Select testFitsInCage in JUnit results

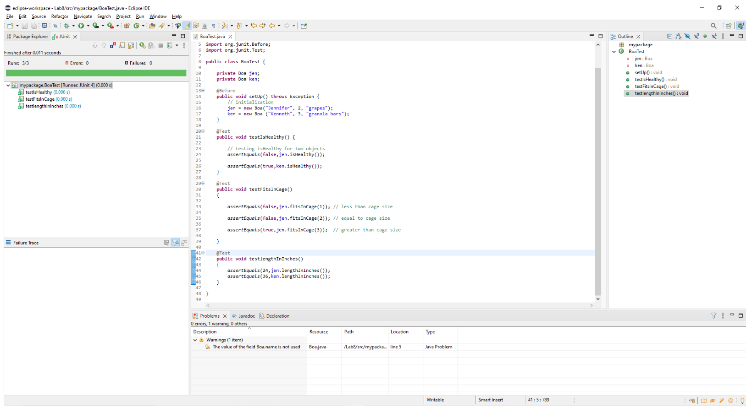pyautogui.click(x=44, y=99)
